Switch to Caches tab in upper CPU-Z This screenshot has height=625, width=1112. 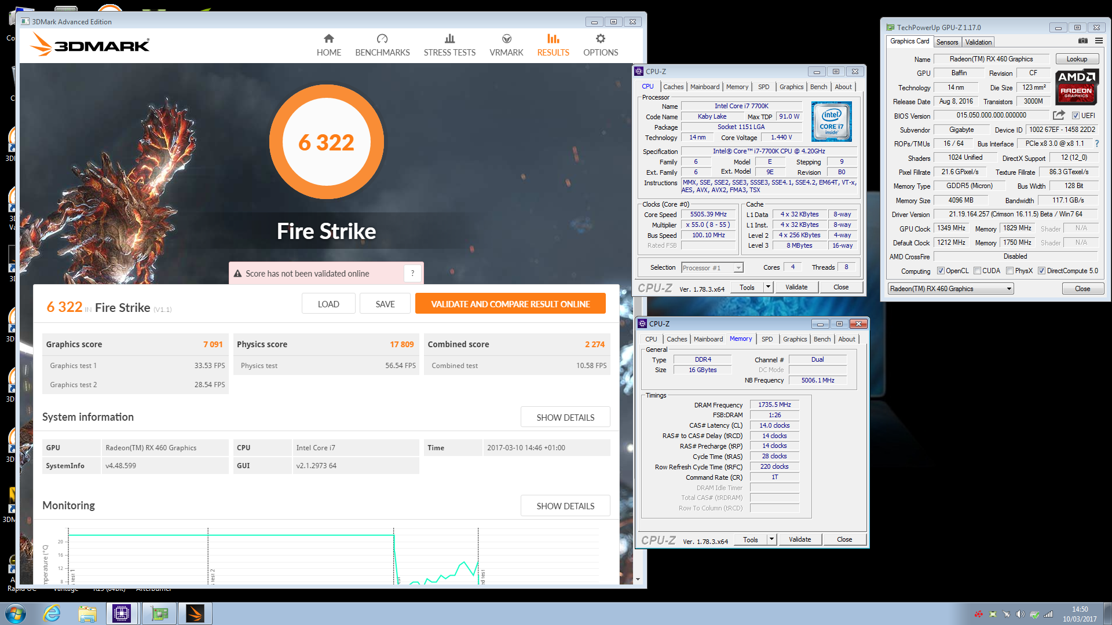(x=673, y=87)
